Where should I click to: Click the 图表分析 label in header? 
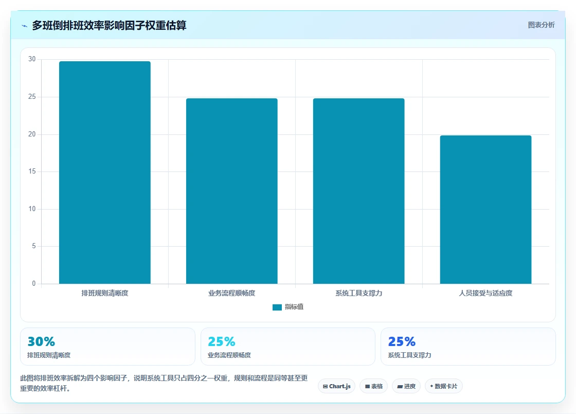(541, 25)
